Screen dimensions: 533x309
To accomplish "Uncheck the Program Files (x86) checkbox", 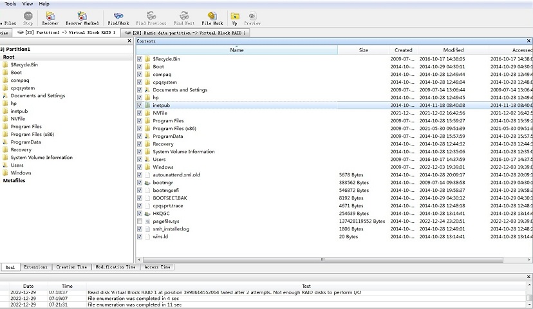I will pyautogui.click(x=140, y=129).
